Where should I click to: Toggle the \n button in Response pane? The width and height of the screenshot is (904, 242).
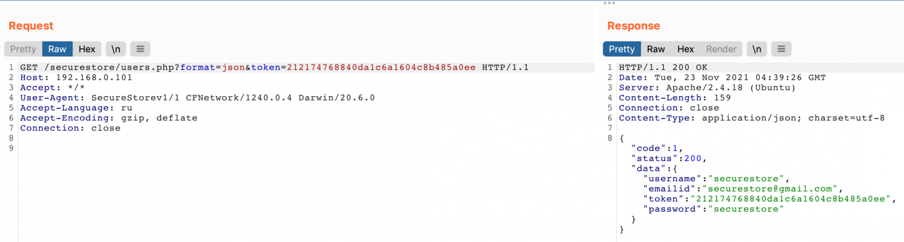click(x=757, y=49)
